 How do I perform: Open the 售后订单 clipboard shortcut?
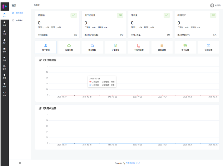click(x=162, y=47)
